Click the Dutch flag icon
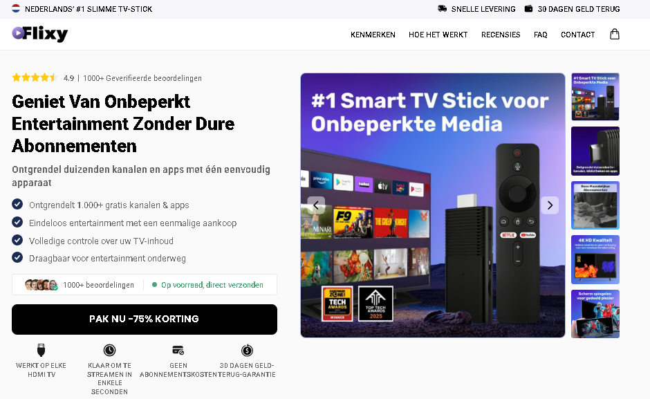Screen dimensions: 650x399 (16, 9)
